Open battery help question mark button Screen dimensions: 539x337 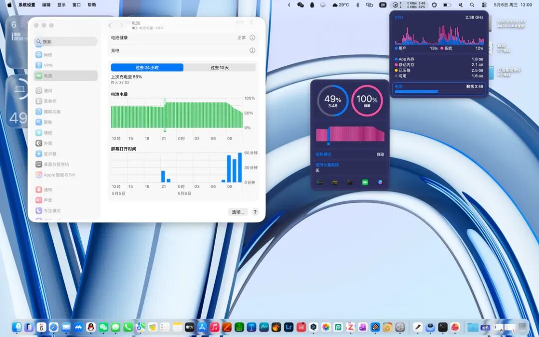click(255, 212)
